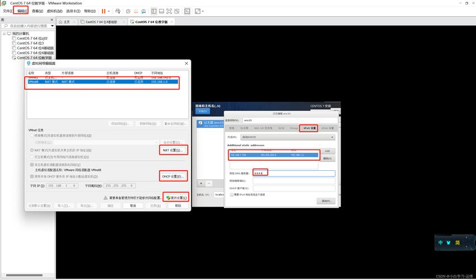
Task: Open the 虚拟机 menu
Action: click(55, 11)
